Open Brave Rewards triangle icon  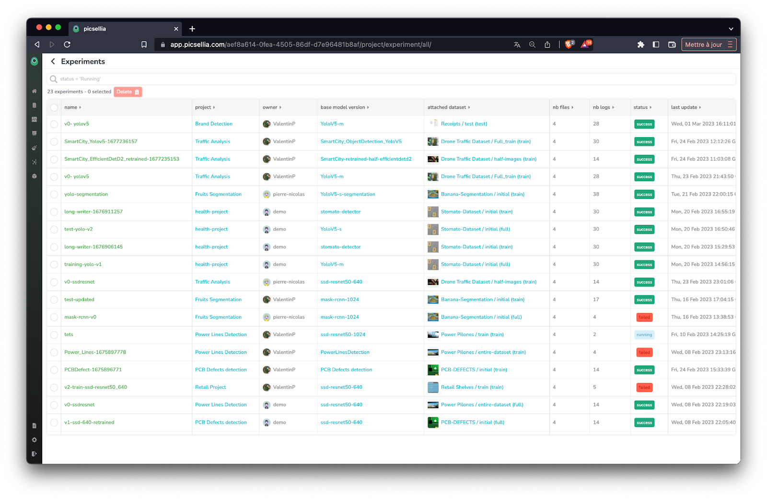pyautogui.click(x=586, y=44)
